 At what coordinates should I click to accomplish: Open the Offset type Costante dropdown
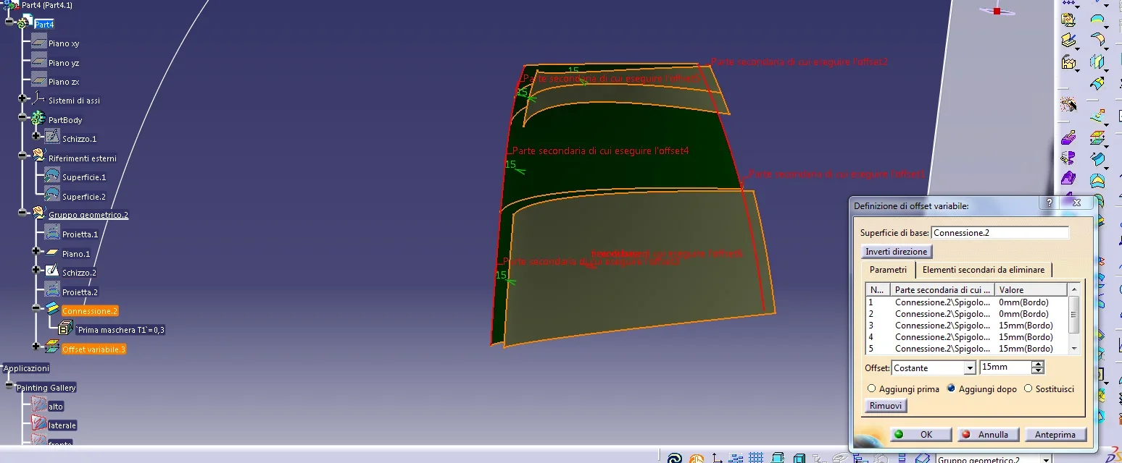click(970, 368)
